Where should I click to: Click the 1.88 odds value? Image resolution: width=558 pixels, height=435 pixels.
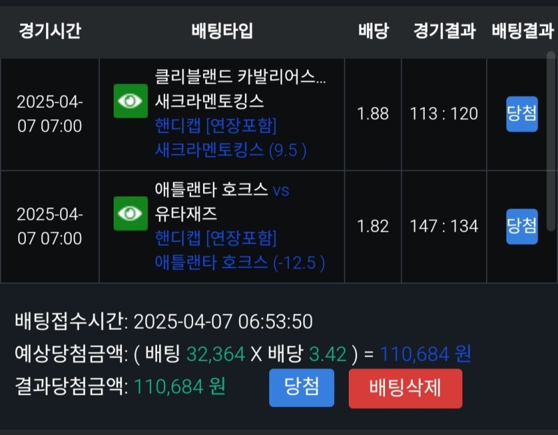click(x=373, y=114)
